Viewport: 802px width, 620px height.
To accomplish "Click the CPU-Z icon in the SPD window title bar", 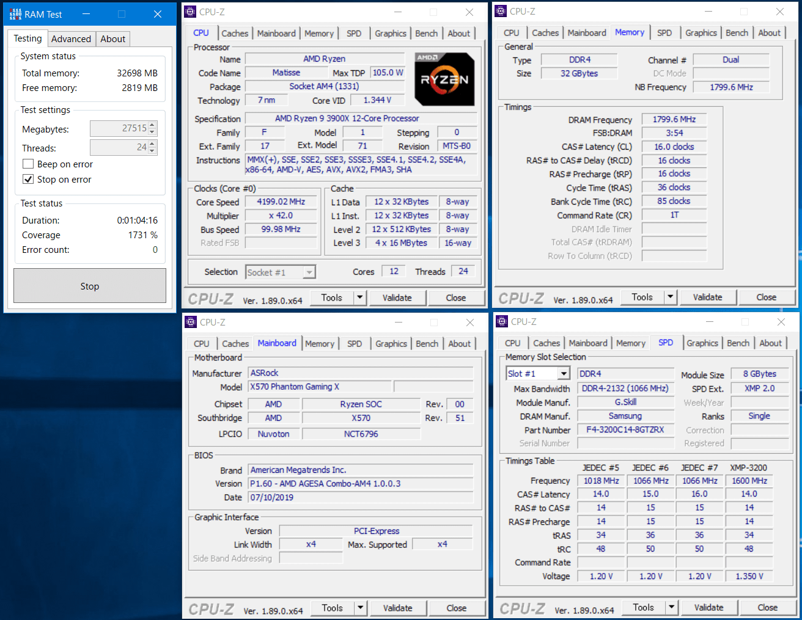I will coord(502,321).
